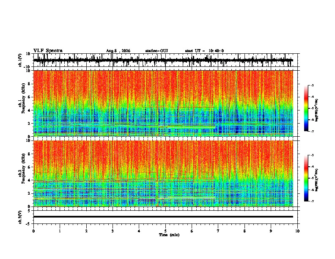The image size is (335, 259).
Task: Select the "Time (min)" axis title
Action: coord(169,235)
